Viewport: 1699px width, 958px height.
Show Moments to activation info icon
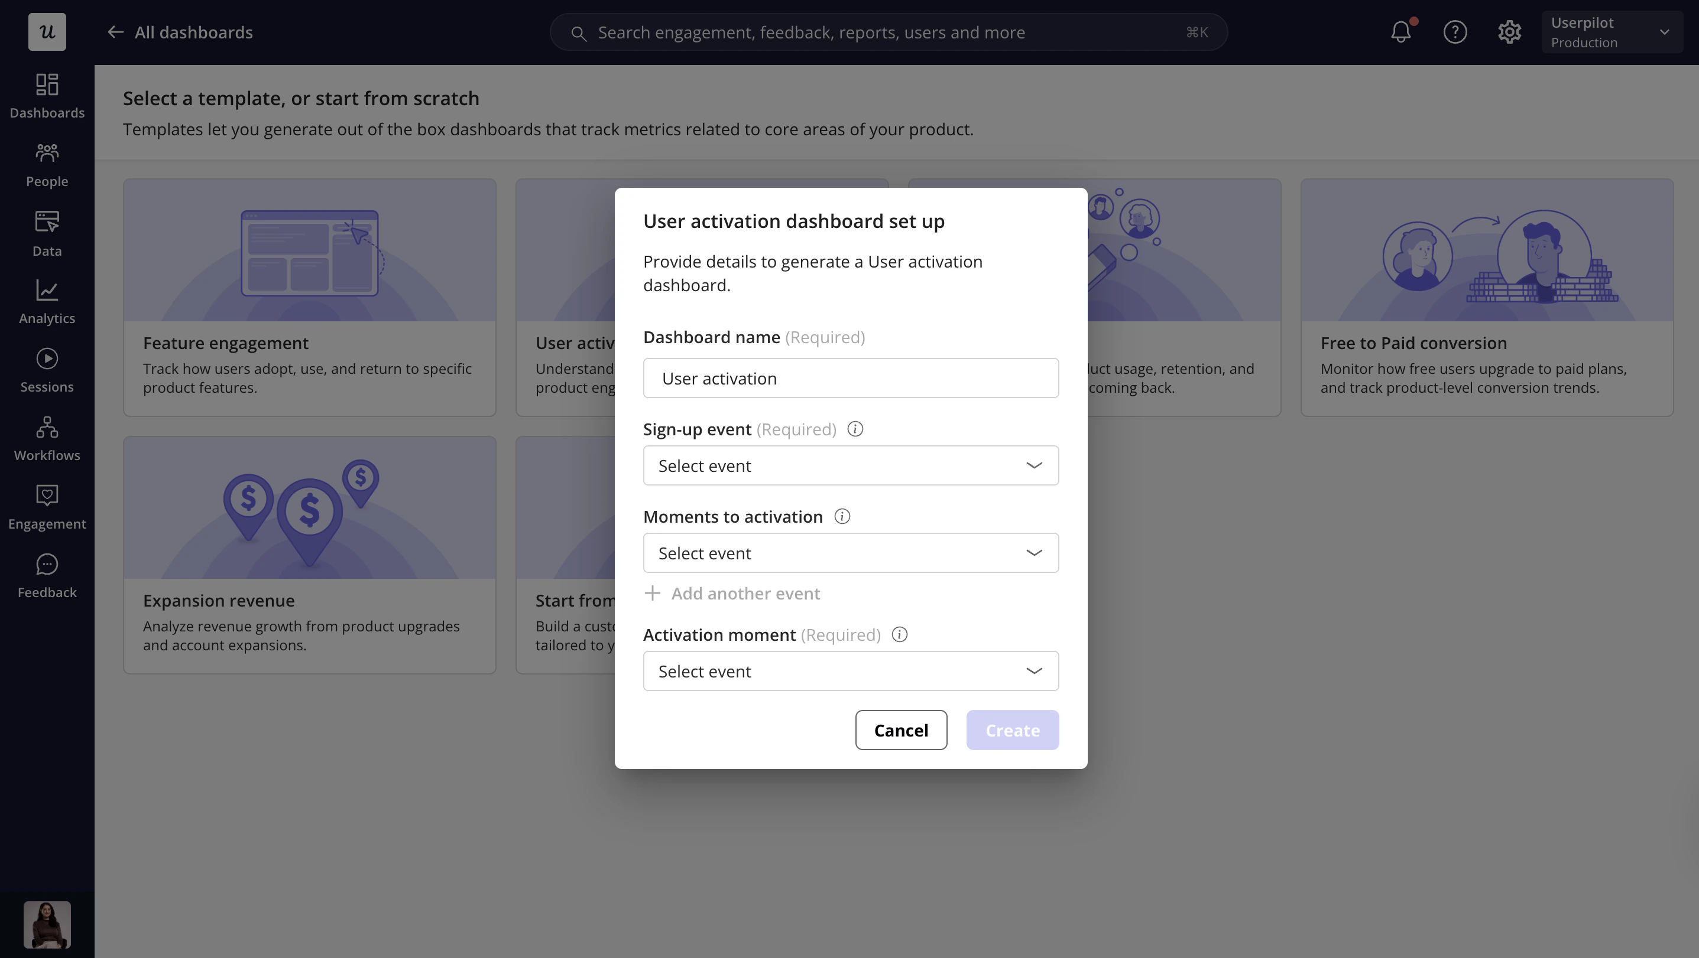click(842, 517)
